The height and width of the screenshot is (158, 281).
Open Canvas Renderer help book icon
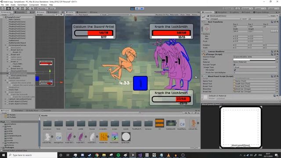272,51
